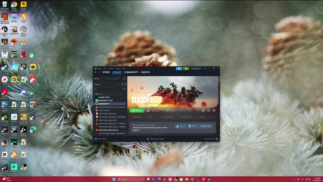The image size is (323, 182).
Task: Click the library search magnifier field
Action: tap(108, 89)
